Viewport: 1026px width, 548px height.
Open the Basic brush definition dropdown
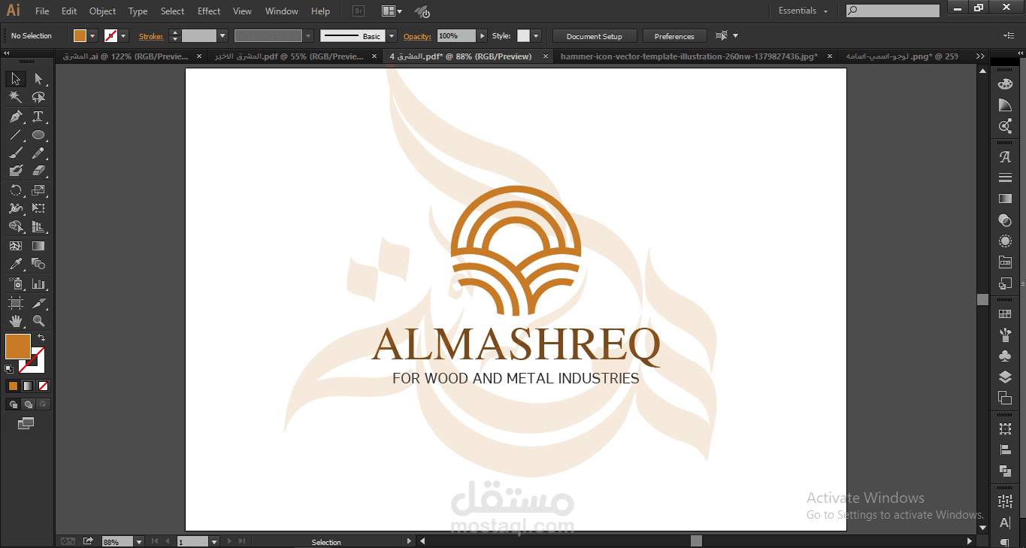click(392, 36)
